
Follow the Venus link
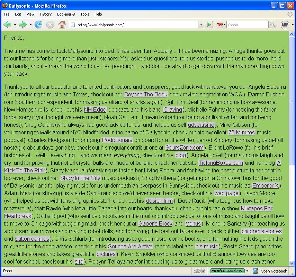tap(193, 223)
